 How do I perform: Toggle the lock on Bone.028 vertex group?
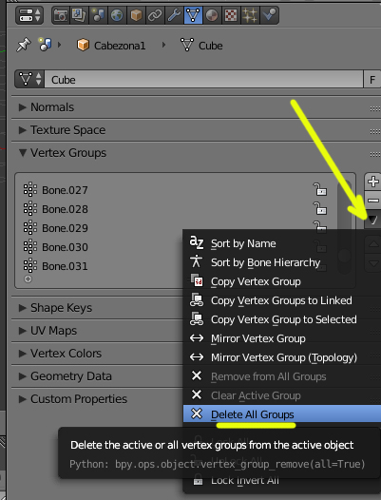(x=320, y=208)
